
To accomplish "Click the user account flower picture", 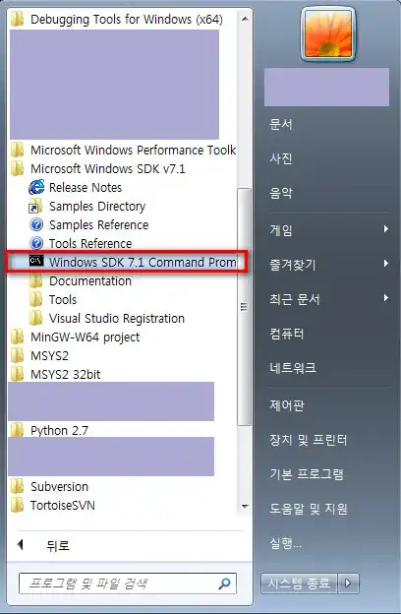I will (328, 34).
